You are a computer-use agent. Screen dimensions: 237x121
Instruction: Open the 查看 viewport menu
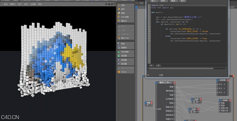[5, 4]
